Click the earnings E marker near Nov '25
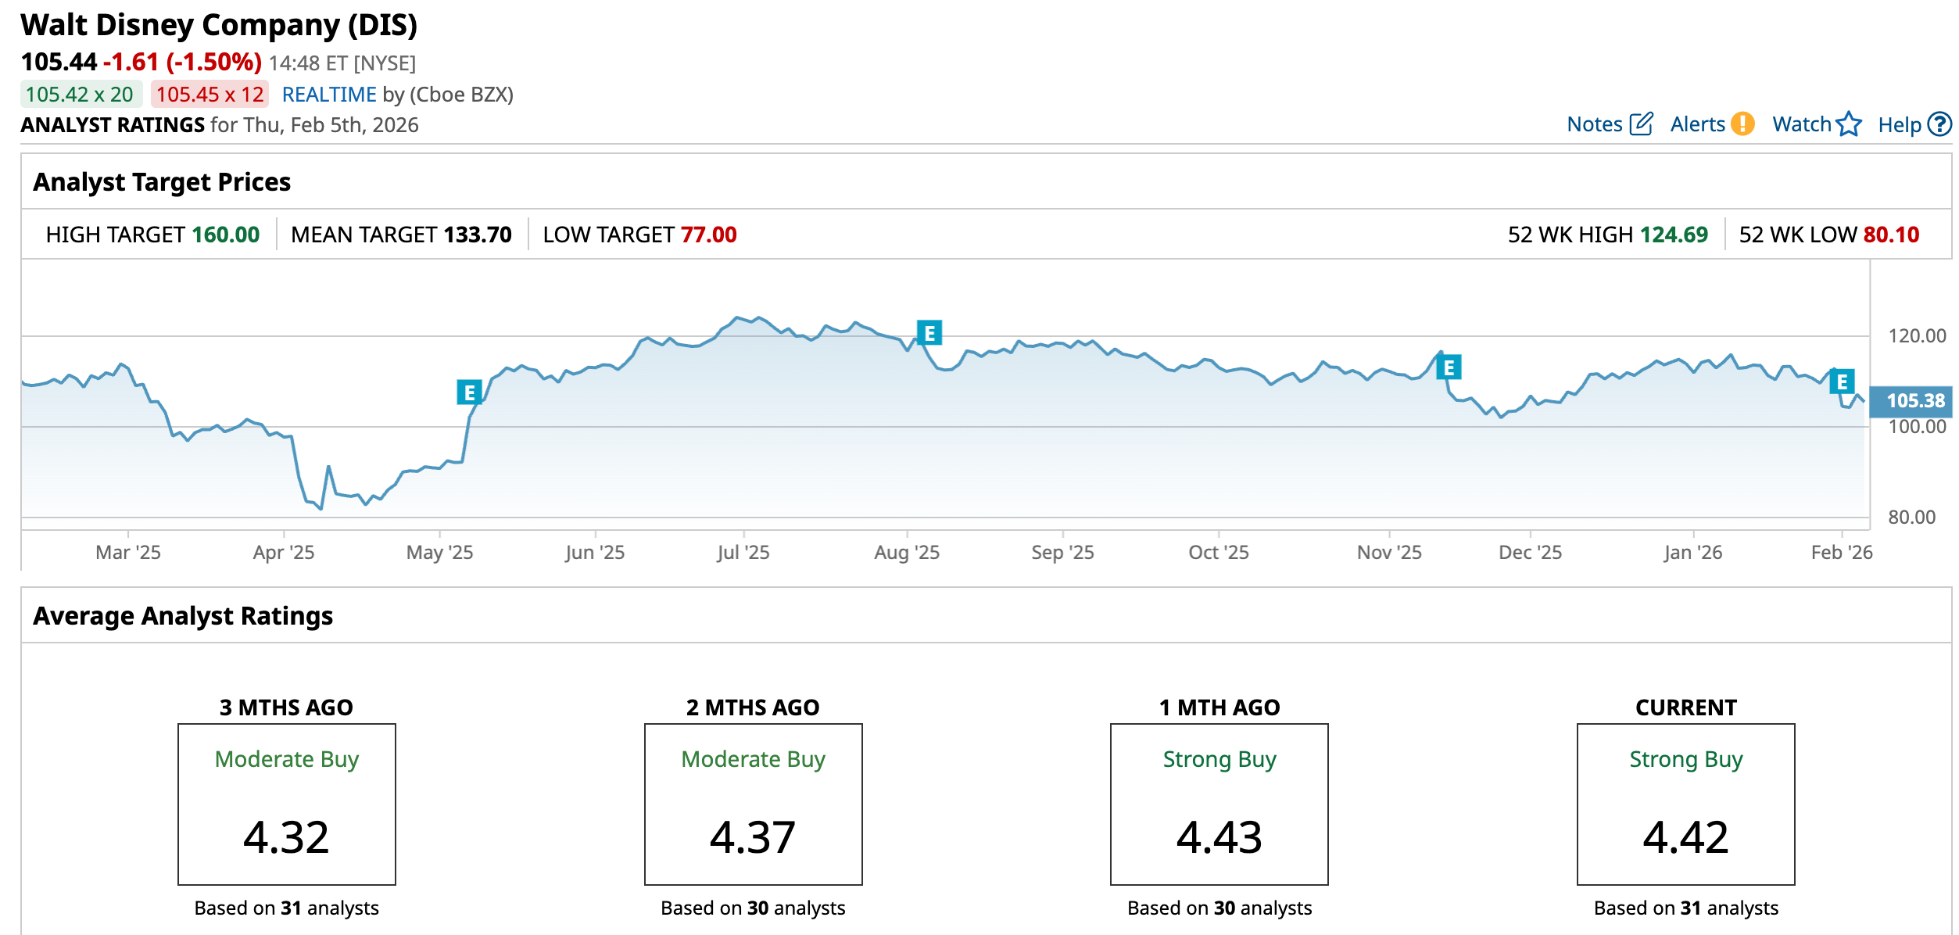 pos(1449,367)
